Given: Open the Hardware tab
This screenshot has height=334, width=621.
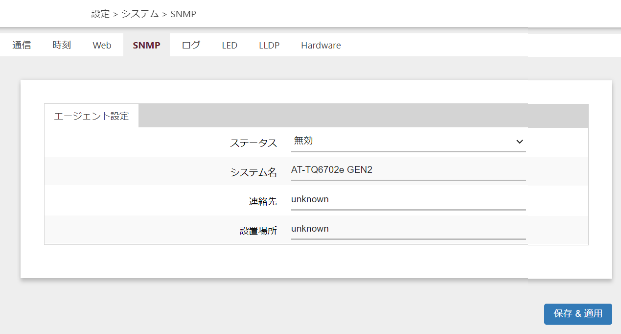Looking at the screenshot, I should 321,46.
